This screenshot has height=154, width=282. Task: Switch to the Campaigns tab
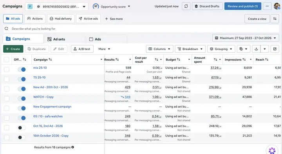[x=23, y=39]
